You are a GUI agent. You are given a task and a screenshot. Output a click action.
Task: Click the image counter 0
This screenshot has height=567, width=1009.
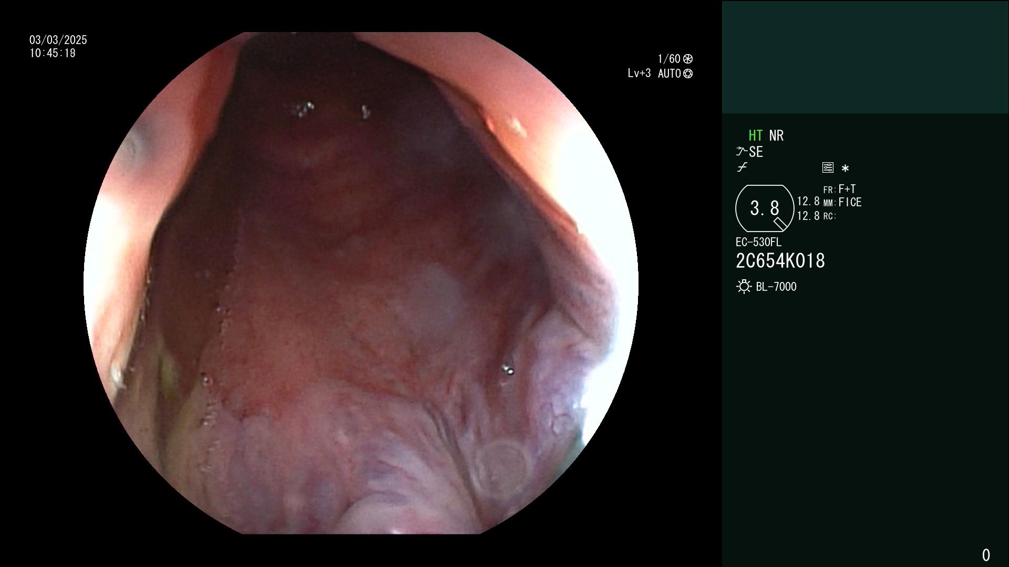click(x=986, y=555)
